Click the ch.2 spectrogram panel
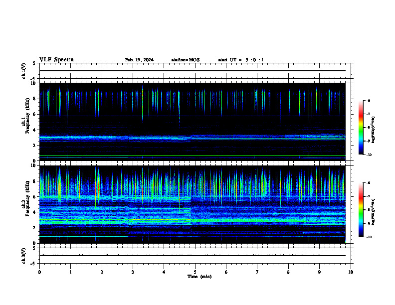 (x=193, y=204)
